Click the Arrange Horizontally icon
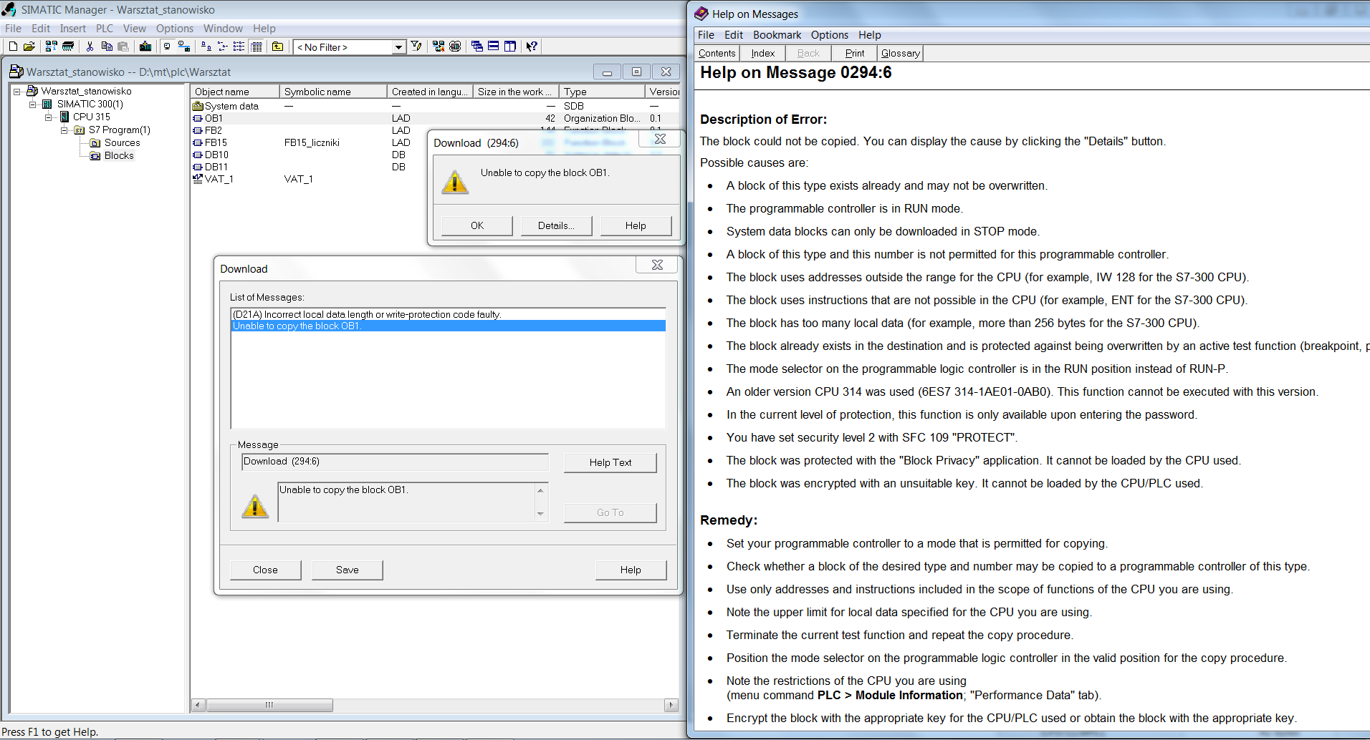The height and width of the screenshot is (740, 1370). pos(494,47)
